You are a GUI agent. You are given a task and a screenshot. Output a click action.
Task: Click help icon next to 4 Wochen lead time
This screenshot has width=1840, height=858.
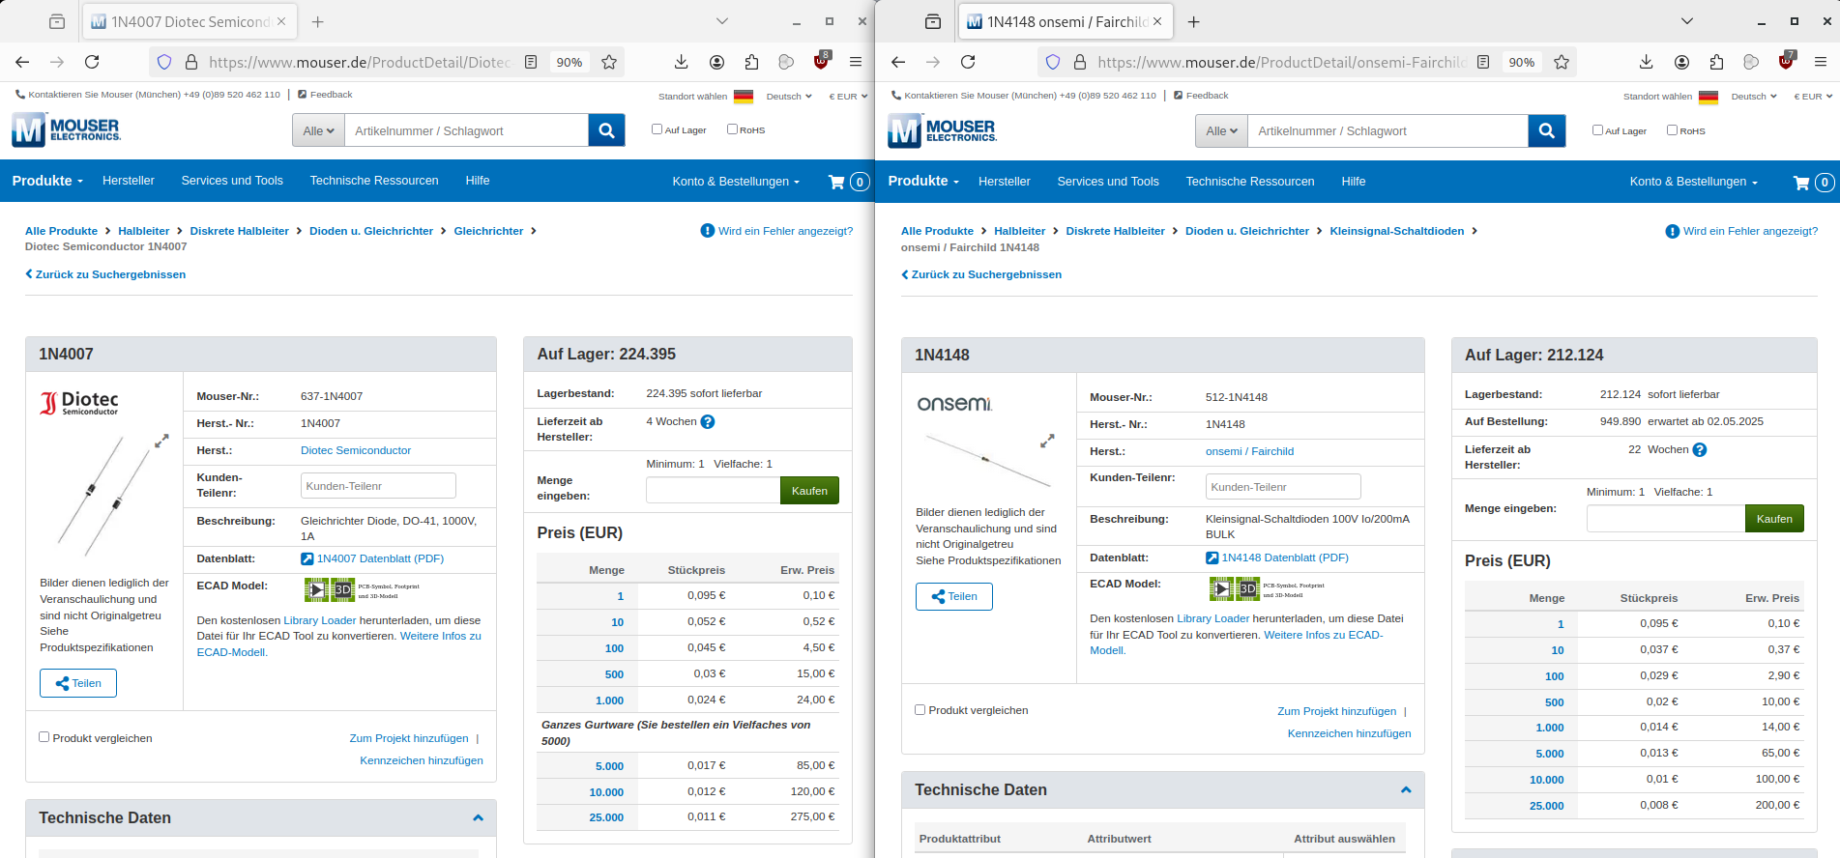(x=708, y=422)
